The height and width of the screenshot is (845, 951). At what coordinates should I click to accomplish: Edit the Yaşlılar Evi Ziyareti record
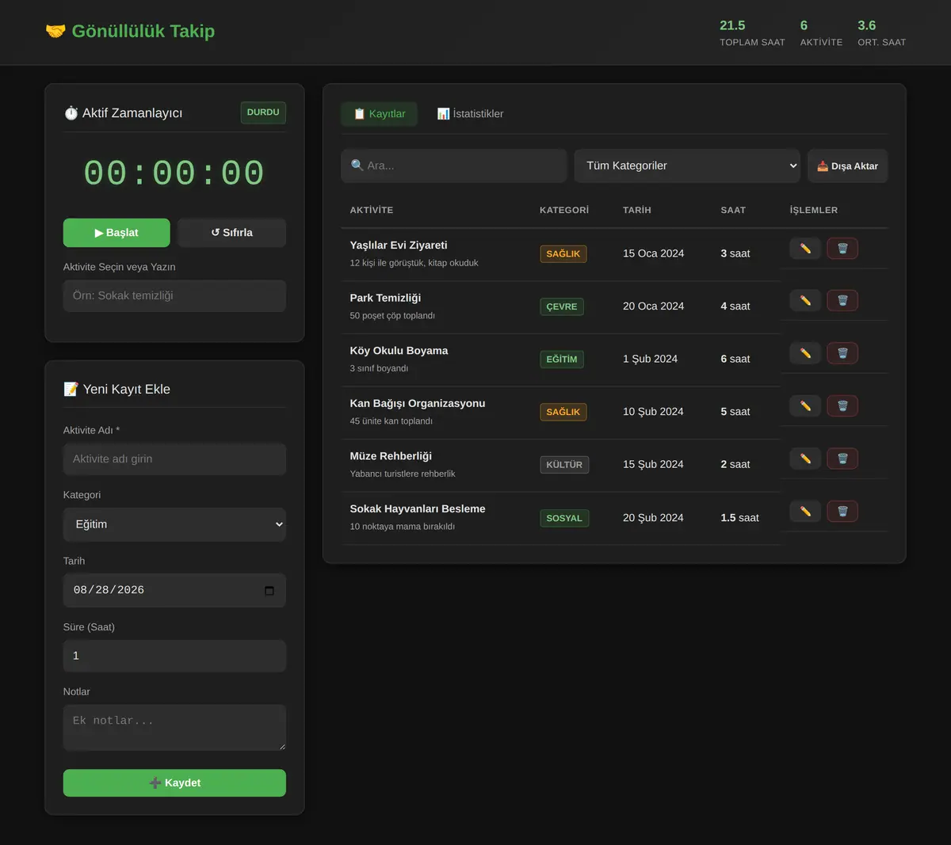coord(805,249)
